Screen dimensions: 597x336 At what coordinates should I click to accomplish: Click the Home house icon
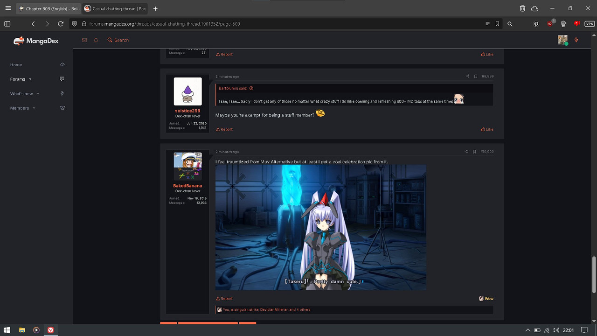click(62, 64)
